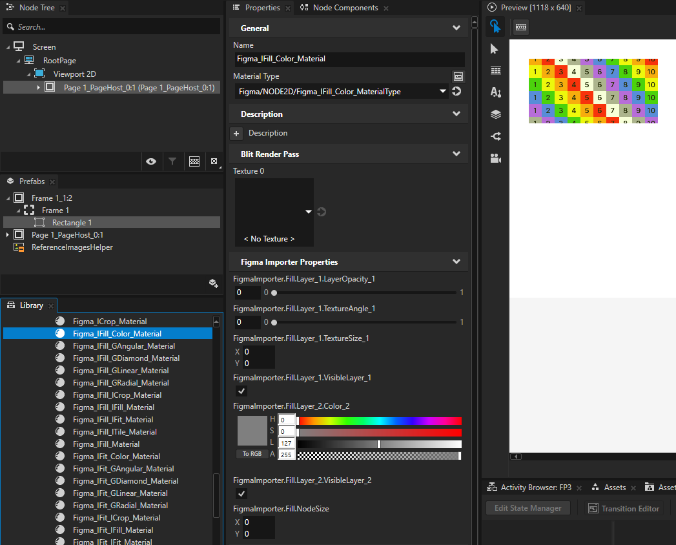Image resolution: width=676 pixels, height=545 pixels.
Task: Activate the Node selection arrow tool
Action: coord(495,48)
